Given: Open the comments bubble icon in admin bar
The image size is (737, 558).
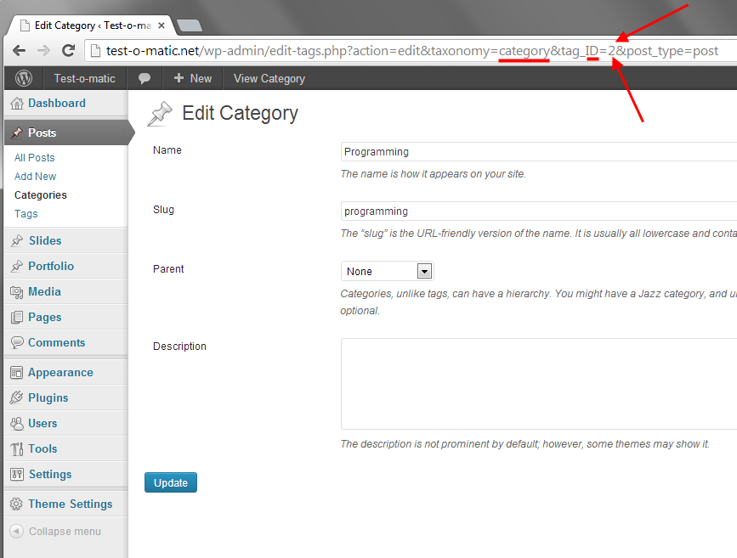Looking at the screenshot, I should tap(145, 78).
